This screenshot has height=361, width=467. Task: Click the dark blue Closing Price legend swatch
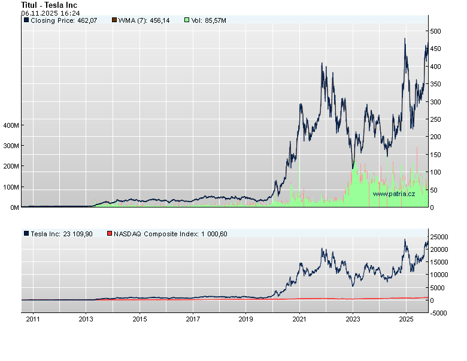click(26, 20)
